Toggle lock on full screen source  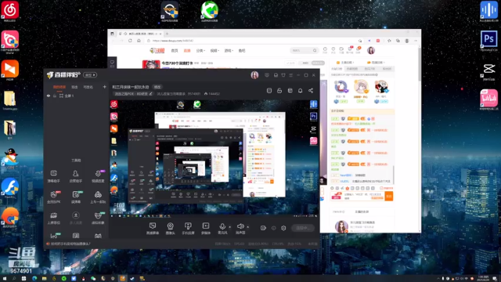(x=55, y=96)
